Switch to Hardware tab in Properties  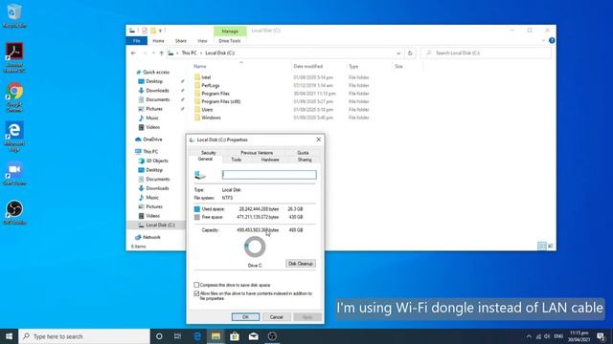pos(270,160)
